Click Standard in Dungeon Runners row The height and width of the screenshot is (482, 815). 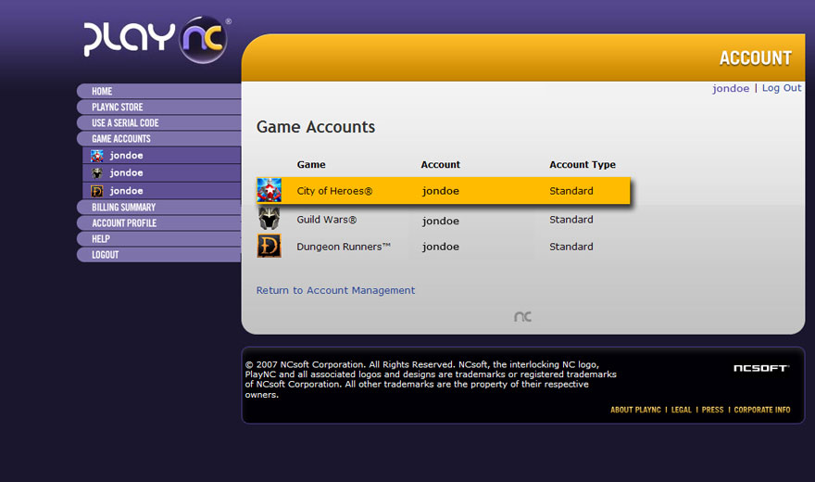tap(571, 247)
